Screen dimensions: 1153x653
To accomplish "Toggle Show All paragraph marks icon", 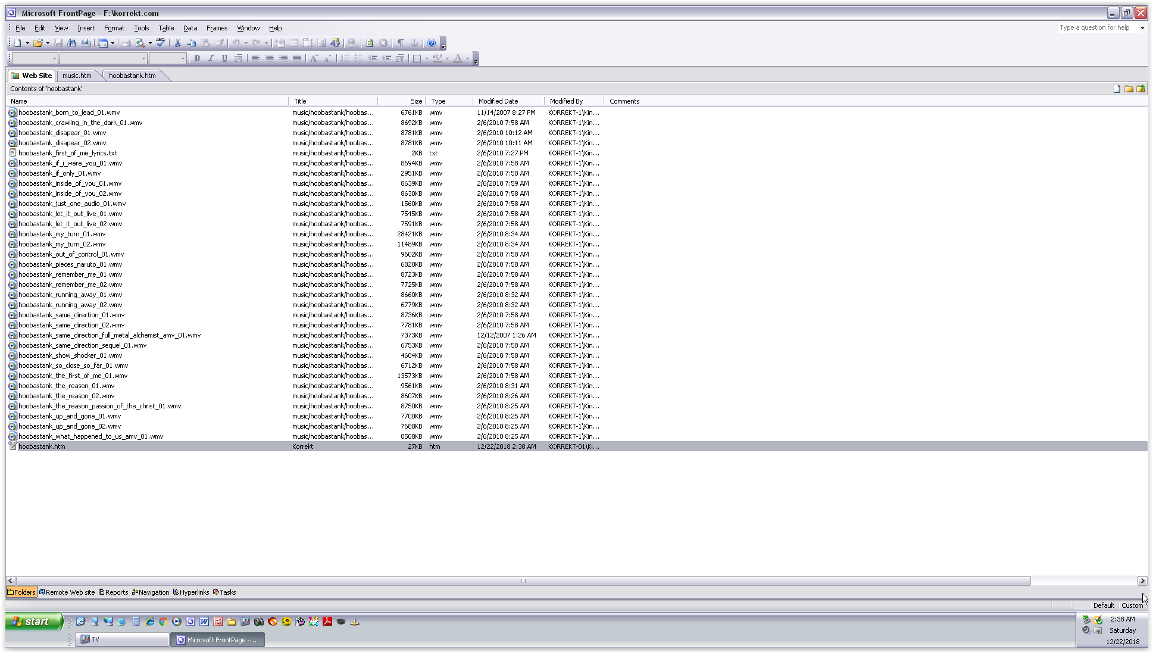I will coord(401,43).
